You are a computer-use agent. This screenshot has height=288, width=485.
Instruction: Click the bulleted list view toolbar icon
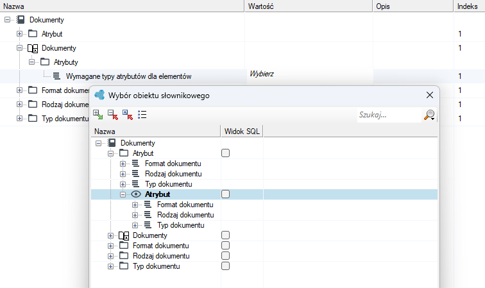click(142, 114)
